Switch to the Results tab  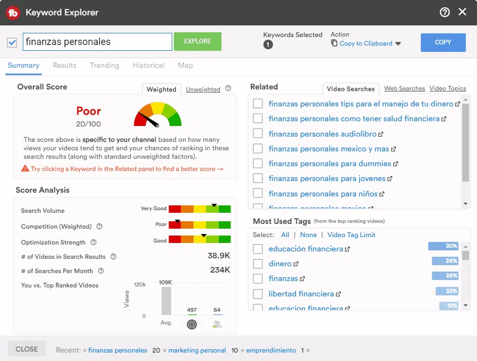[65, 65]
